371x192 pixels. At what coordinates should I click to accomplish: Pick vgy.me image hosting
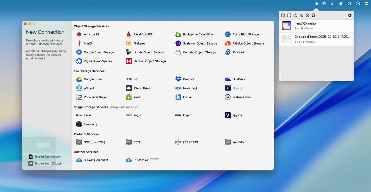coord(233,115)
